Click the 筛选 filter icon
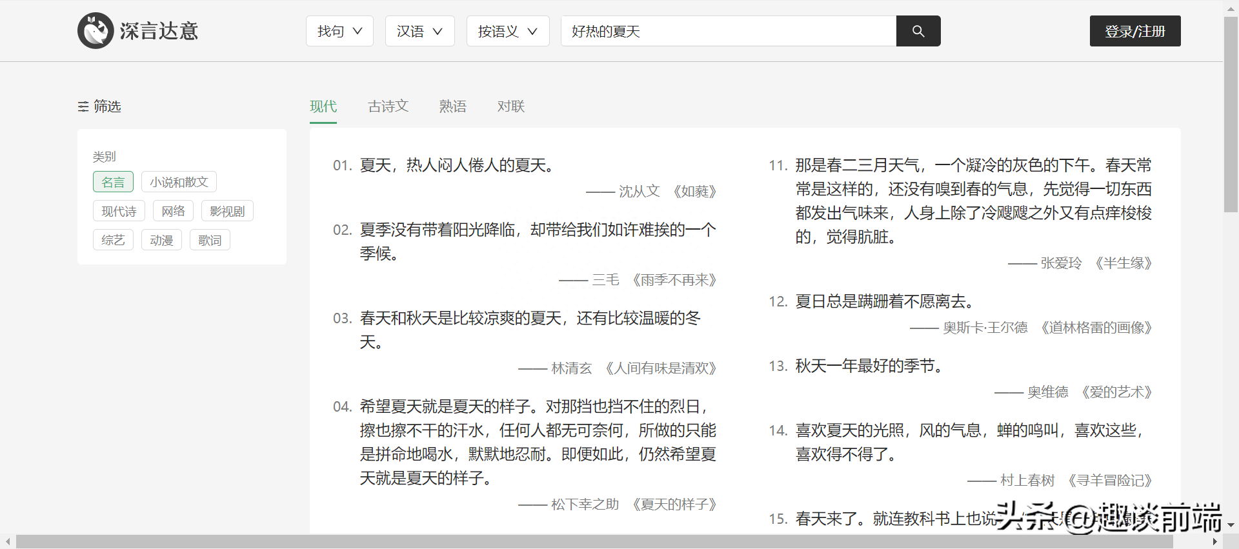Screen dimensions: 1239x549 tap(83, 106)
